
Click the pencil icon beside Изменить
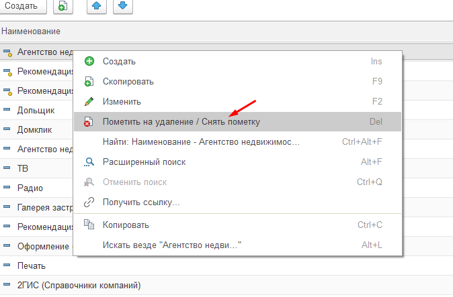pyautogui.click(x=89, y=101)
